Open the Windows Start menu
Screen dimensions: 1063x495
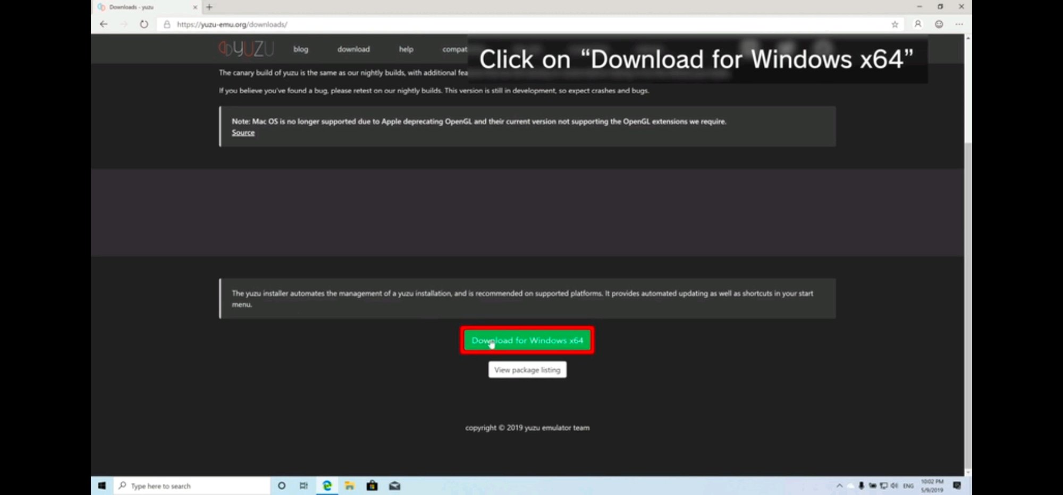[102, 486]
